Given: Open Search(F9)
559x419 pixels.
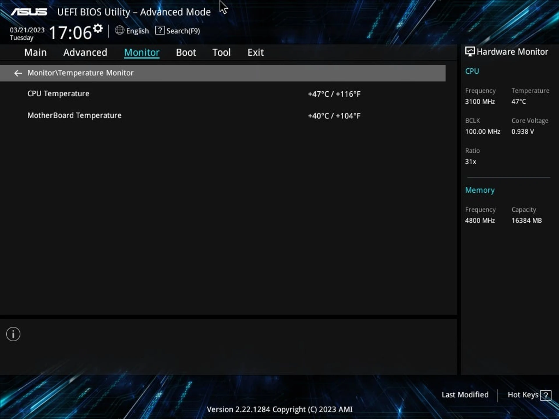Looking at the screenshot, I should (183, 31).
